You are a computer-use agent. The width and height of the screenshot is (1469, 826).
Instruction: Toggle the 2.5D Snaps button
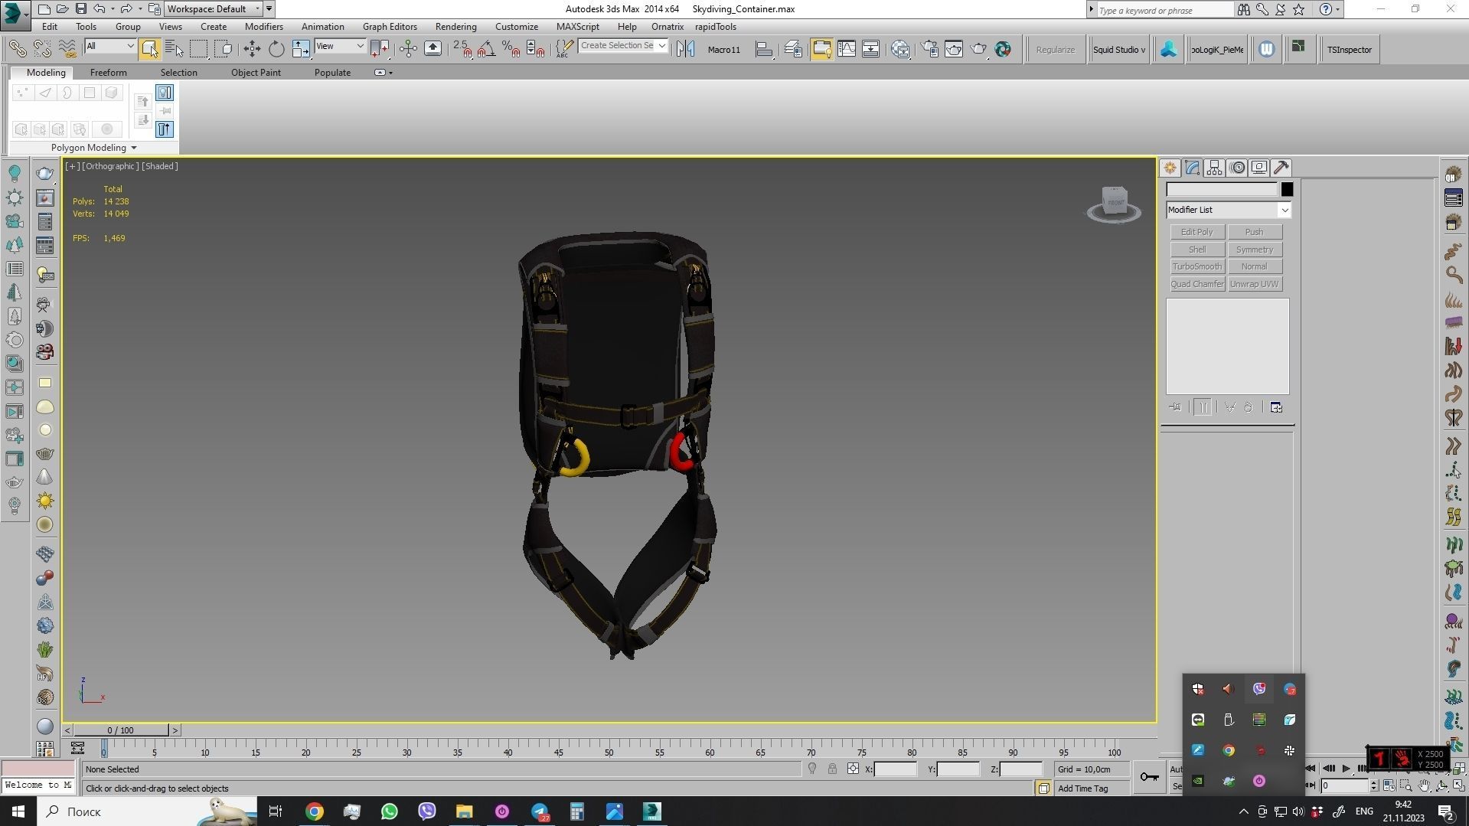tap(462, 49)
